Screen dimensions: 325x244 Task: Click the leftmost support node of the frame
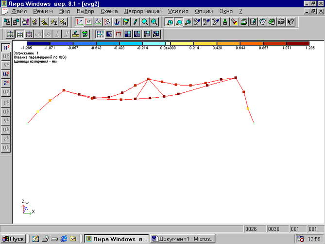(27, 123)
